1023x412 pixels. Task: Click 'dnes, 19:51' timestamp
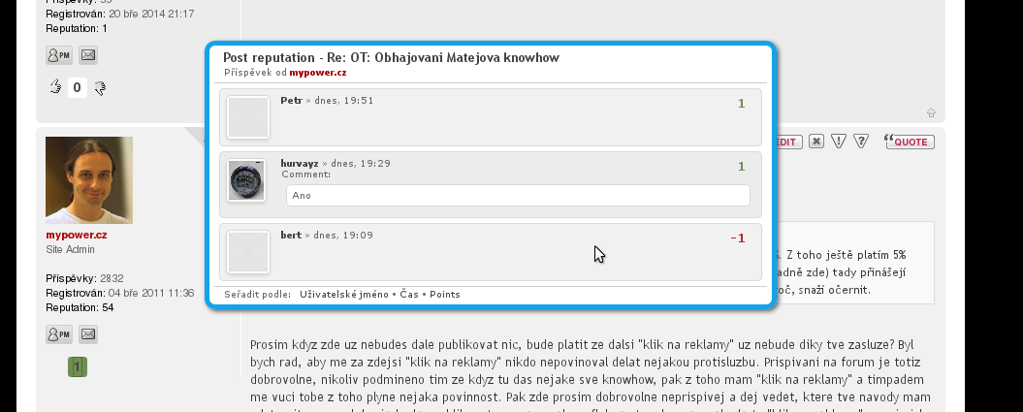(344, 101)
